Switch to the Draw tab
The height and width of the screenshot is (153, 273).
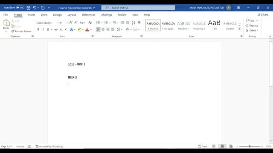pyautogui.click(x=44, y=15)
